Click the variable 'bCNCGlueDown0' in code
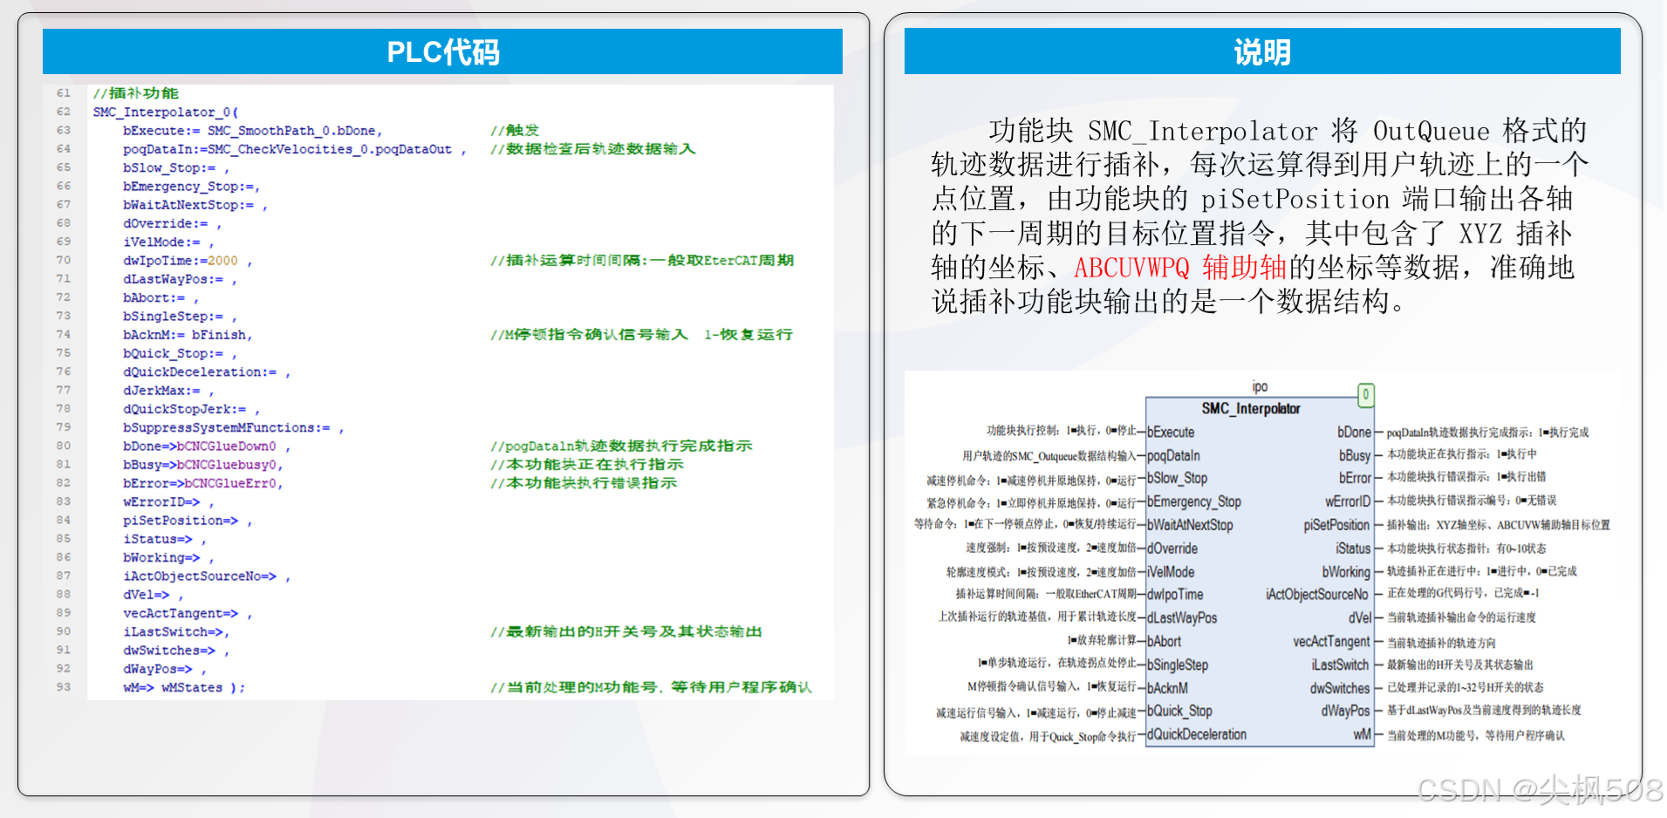Image resolution: width=1667 pixels, height=818 pixels. [x=227, y=446]
